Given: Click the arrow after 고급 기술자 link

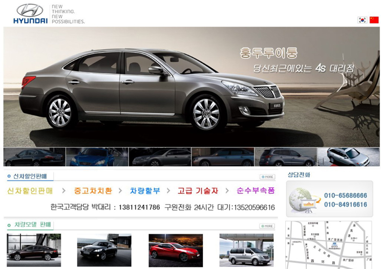Looking at the screenshot, I should pos(227,191).
